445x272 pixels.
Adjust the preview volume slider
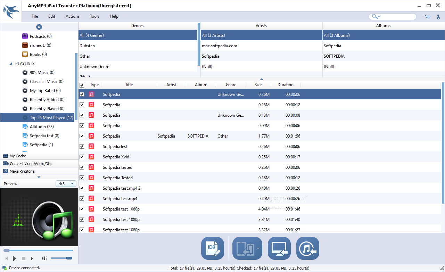(x=61, y=258)
